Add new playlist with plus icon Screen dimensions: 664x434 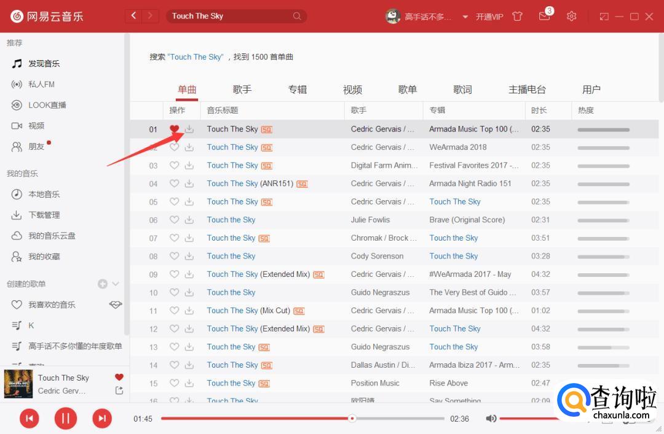pos(103,284)
